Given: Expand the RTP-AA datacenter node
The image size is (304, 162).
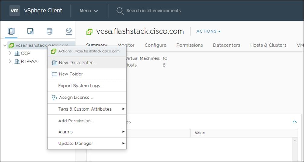Looking at the screenshot, I should [x=10, y=61].
